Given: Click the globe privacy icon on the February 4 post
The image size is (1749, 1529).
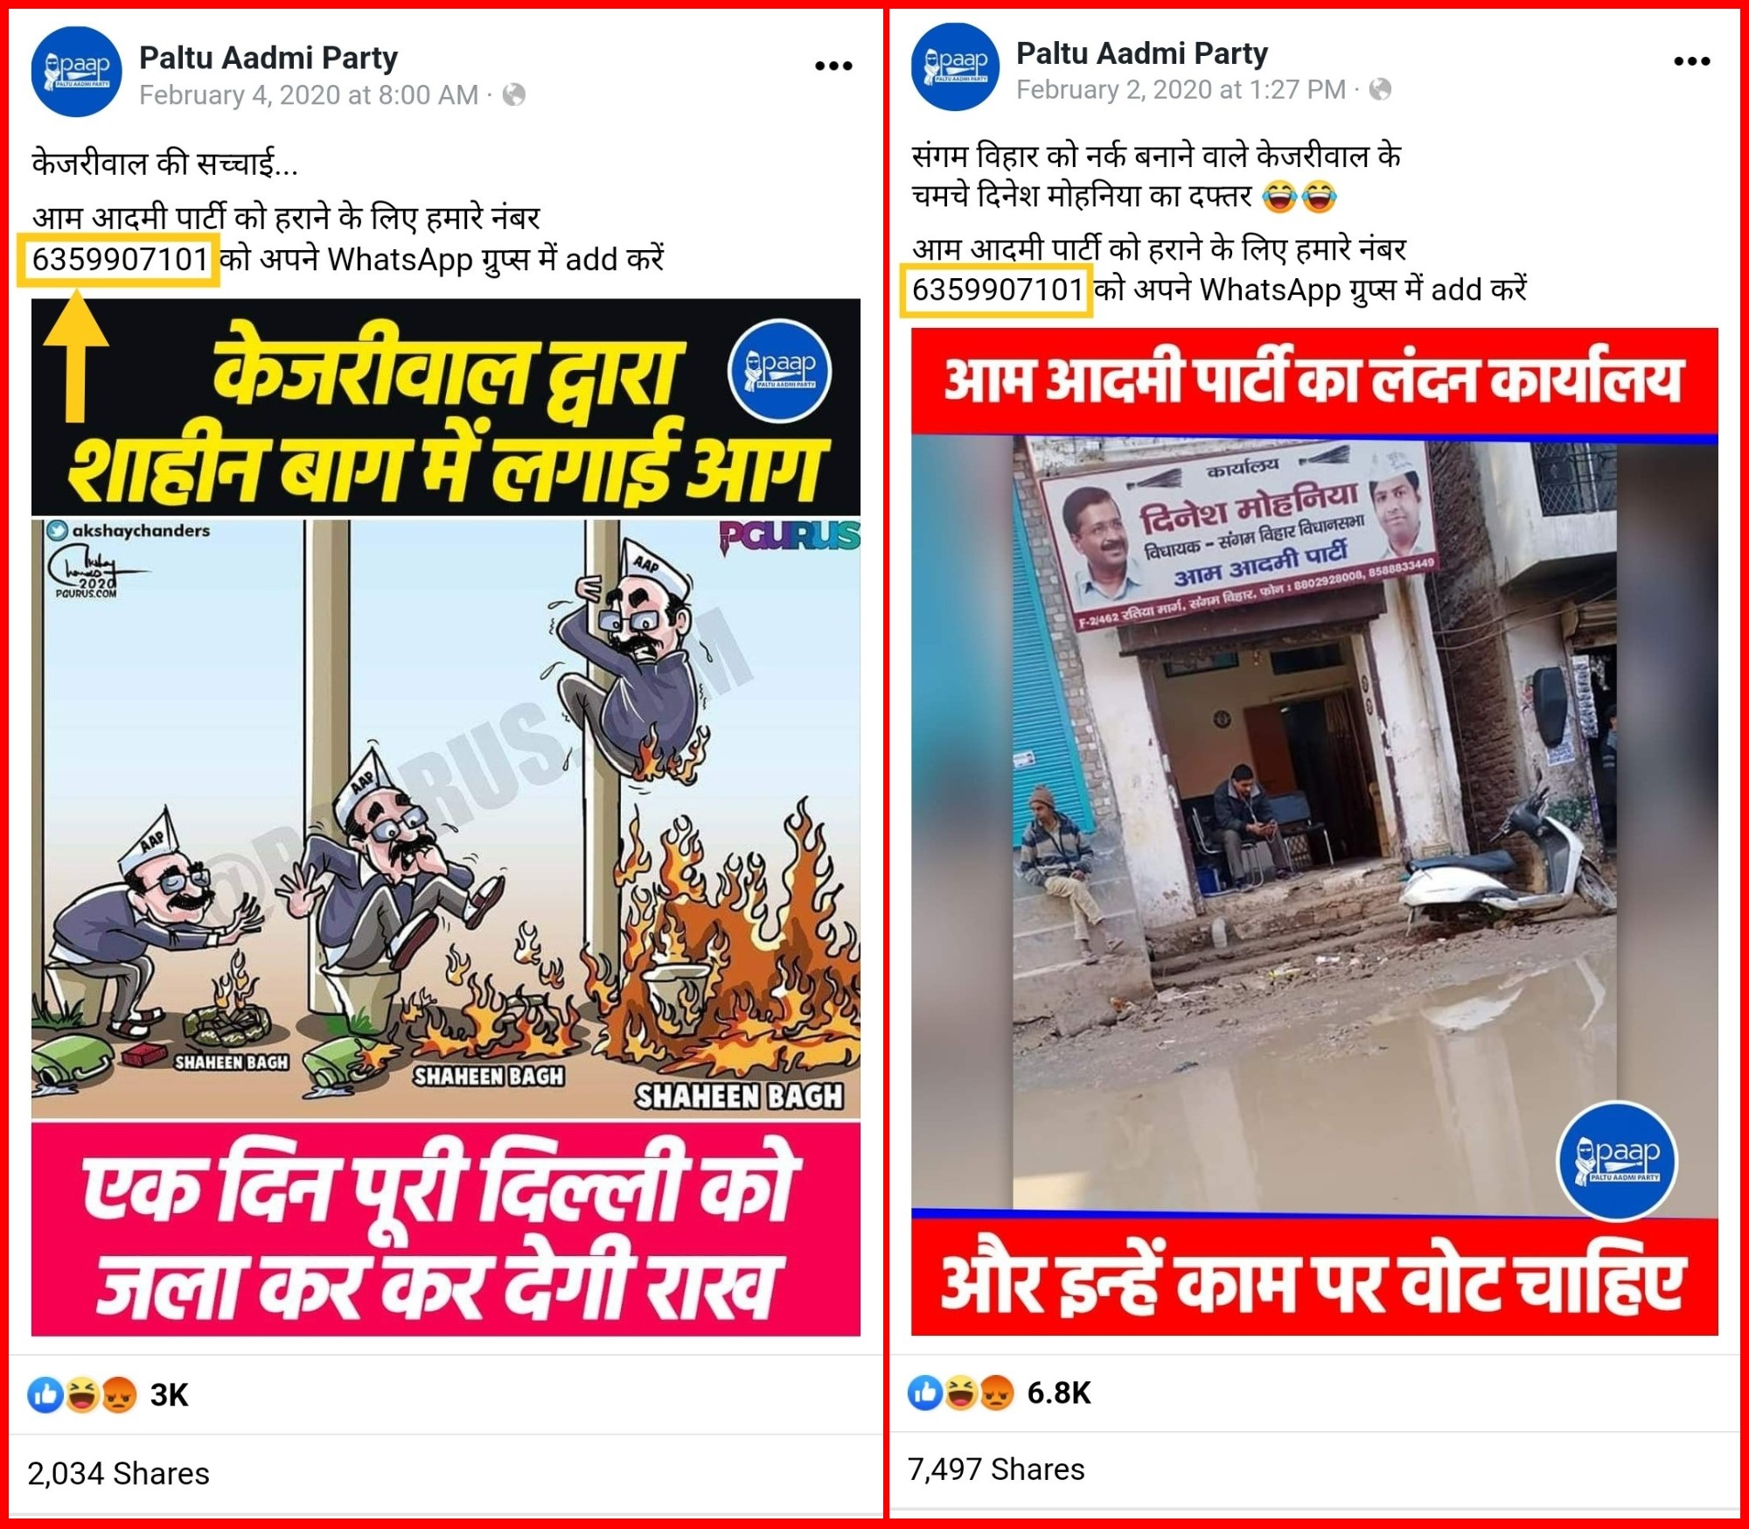Looking at the screenshot, I should (514, 94).
